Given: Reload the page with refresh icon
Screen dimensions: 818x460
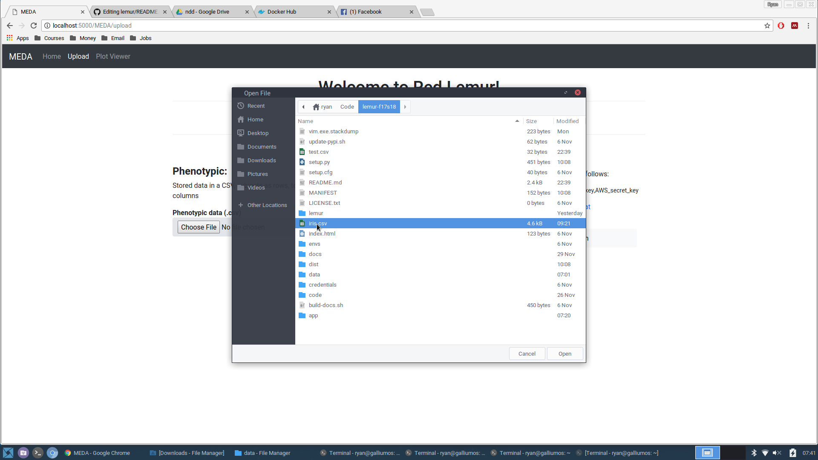Looking at the screenshot, I should [x=34, y=26].
